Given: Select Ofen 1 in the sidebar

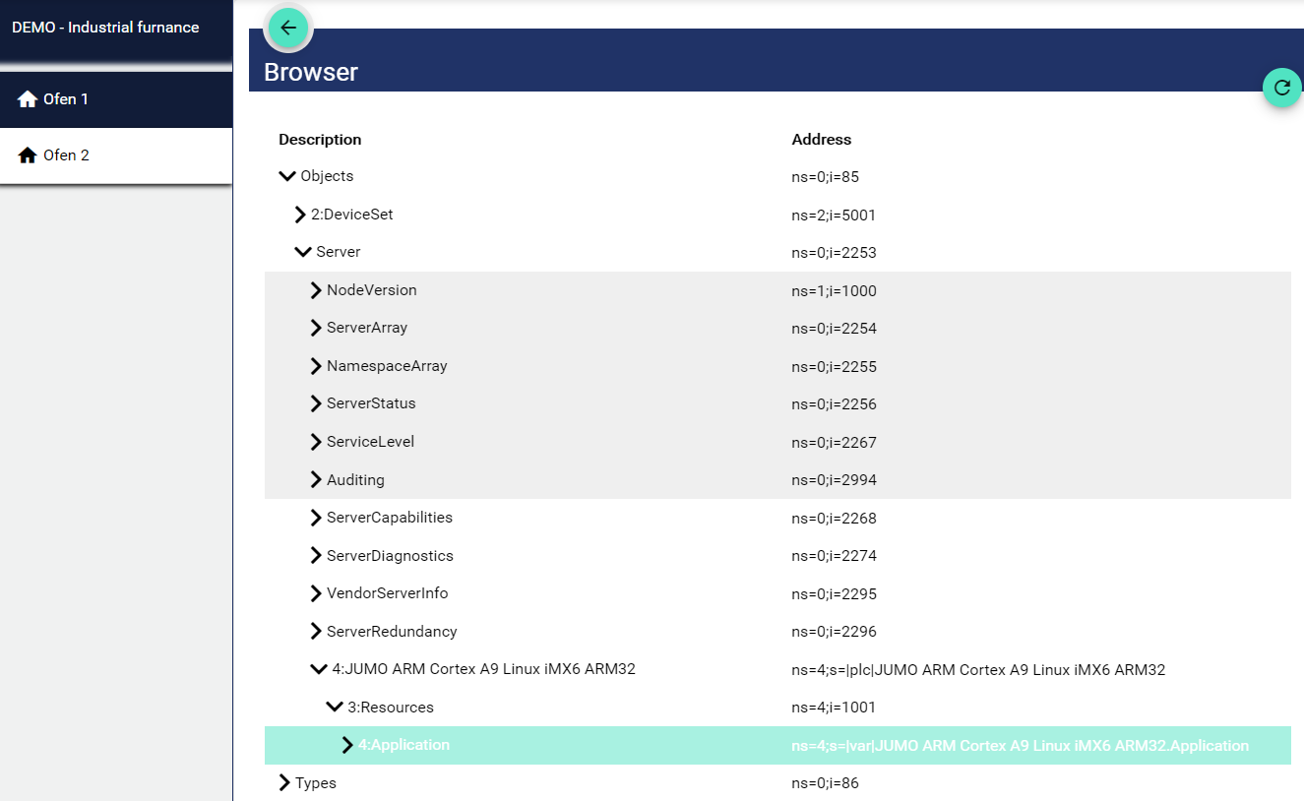Looking at the screenshot, I should [x=66, y=99].
